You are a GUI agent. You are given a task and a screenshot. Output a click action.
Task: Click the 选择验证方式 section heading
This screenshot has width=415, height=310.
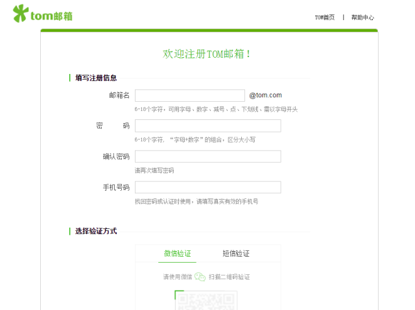(96, 231)
